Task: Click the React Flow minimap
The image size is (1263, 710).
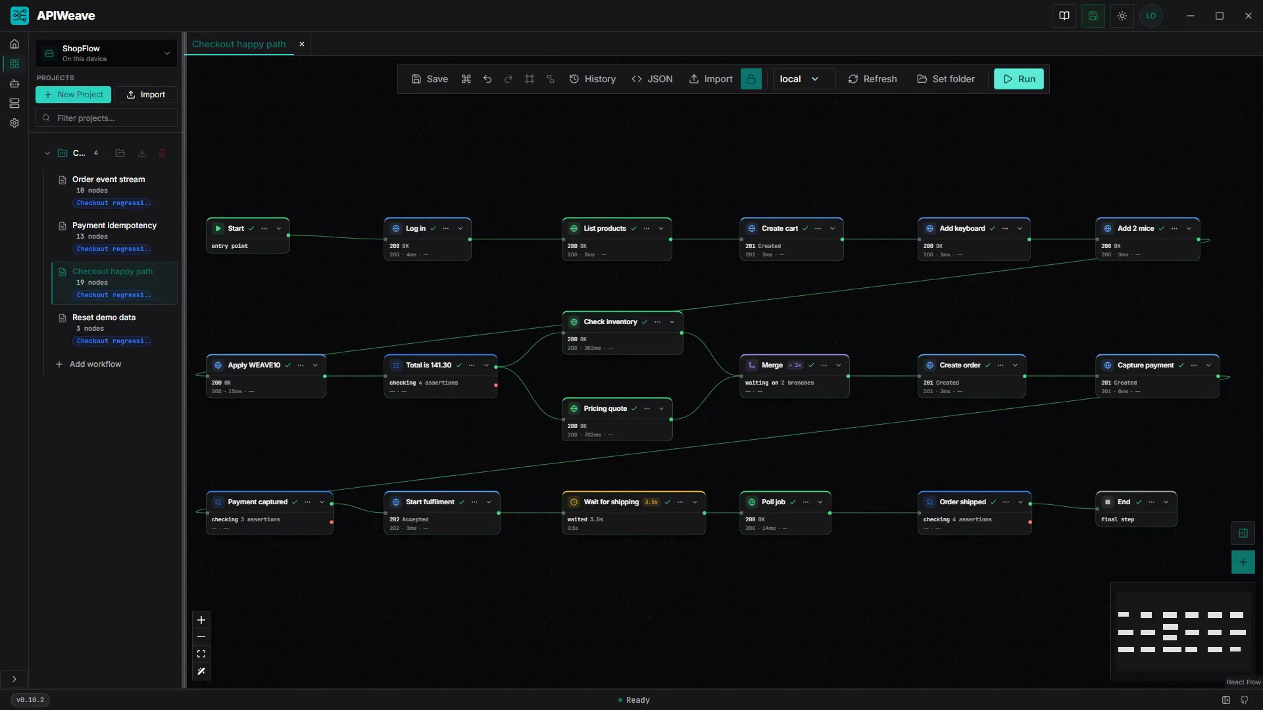Action: coord(1183,632)
